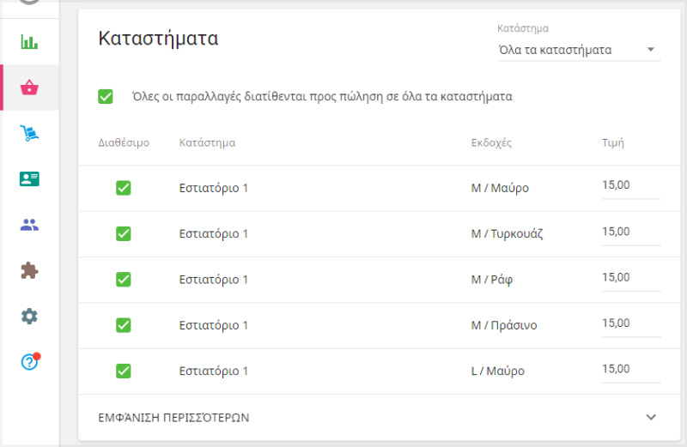The image size is (687, 447).
Task: Click the shopping basket items icon
Action: [x=29, y=88]
